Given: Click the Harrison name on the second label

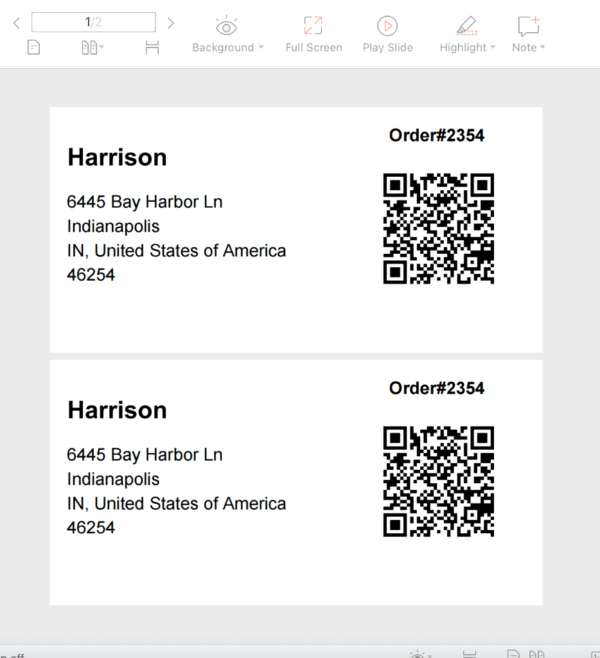Looking at the screenshot, I should tap(117, 410).
